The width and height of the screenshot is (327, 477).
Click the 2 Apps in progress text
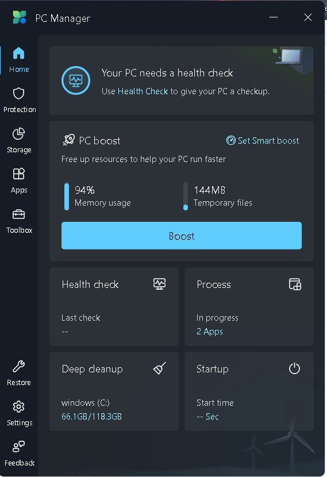210,332
